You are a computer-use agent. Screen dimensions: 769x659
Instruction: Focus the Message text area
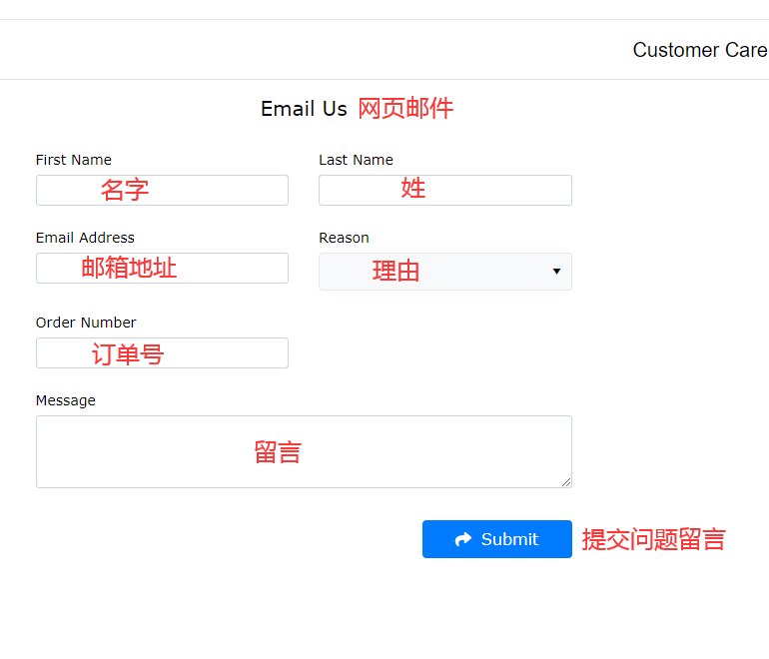click(x=304, y=451)
